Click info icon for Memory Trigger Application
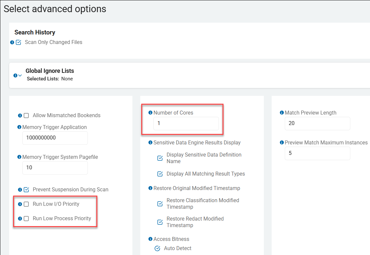This screenshot has width=370, height=255. (x=19, y=127)
